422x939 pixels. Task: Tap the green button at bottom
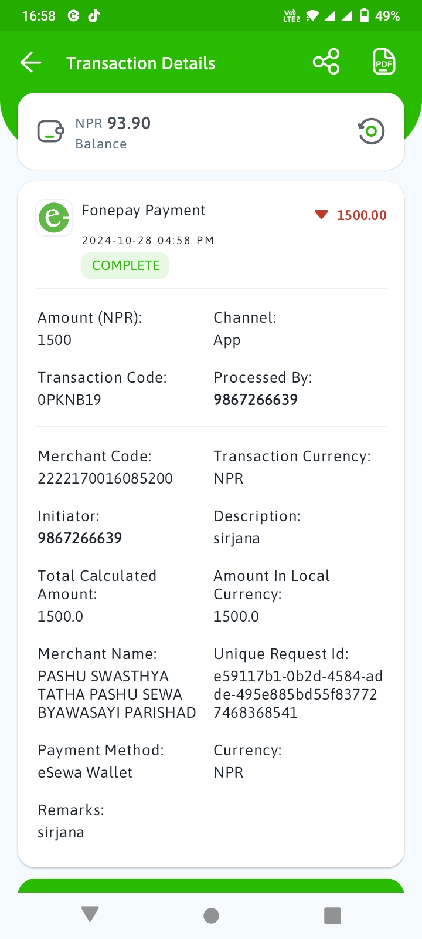[x=211, y=885]
